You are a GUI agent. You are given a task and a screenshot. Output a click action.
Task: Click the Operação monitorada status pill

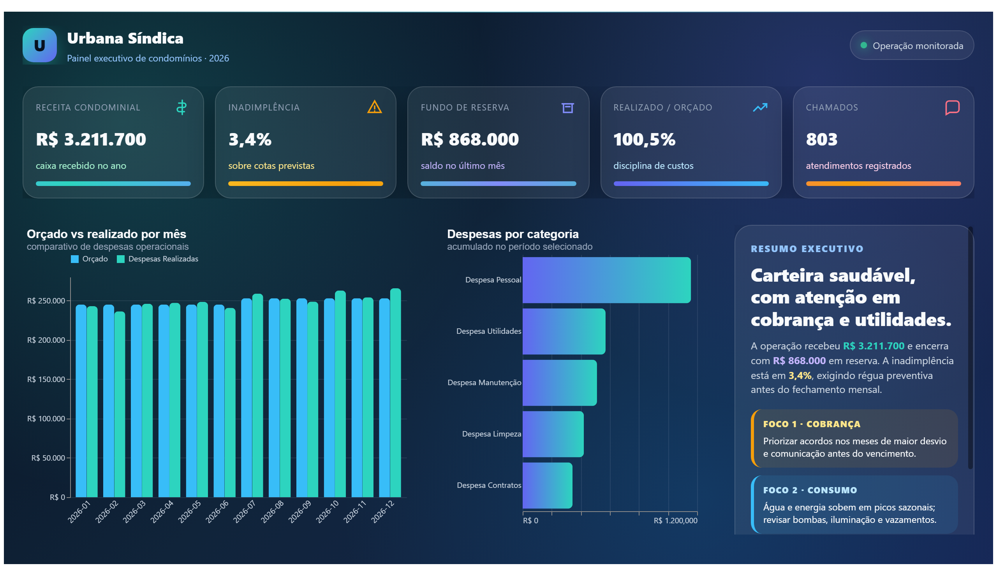911,45
